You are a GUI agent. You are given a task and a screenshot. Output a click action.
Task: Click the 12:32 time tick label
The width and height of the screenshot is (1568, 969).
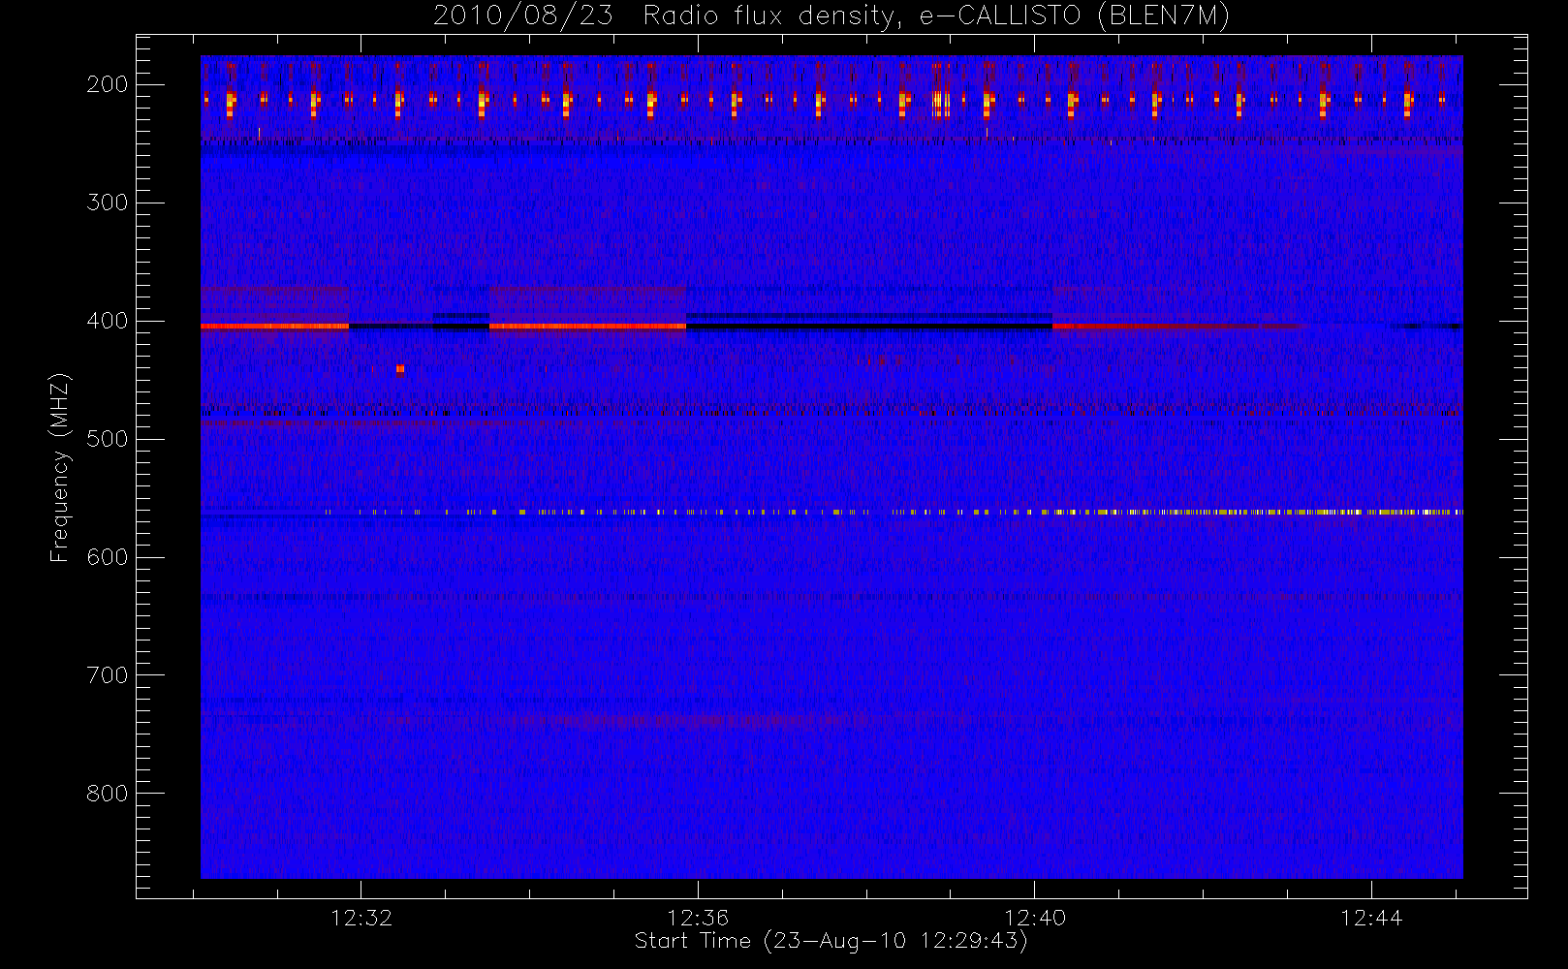pos(361,918)
